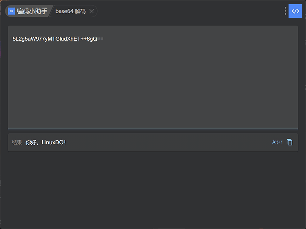
Task: Close the base64 解码 tab
Action: 91,11
